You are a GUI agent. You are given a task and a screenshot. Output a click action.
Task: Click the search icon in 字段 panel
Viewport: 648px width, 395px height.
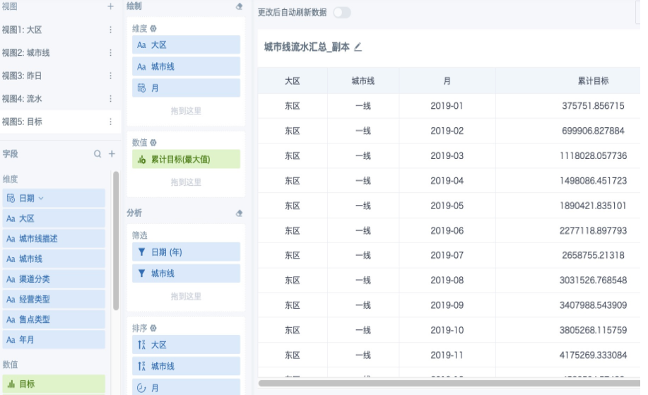(x=98, y=153)
